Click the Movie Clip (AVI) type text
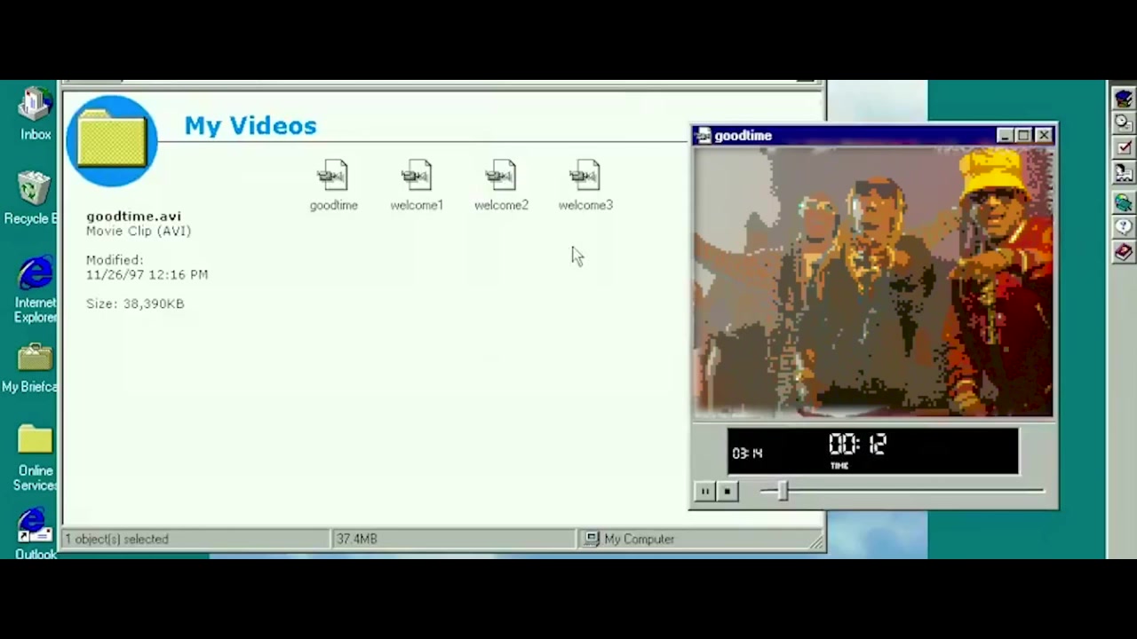 tap(139, 231)
